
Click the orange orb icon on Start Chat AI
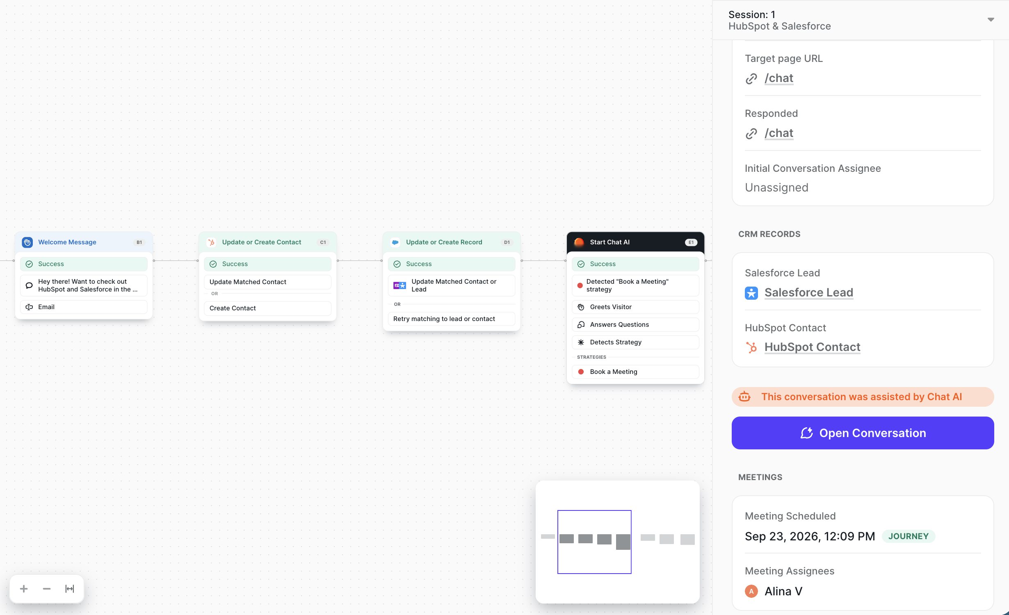point(579,242)
